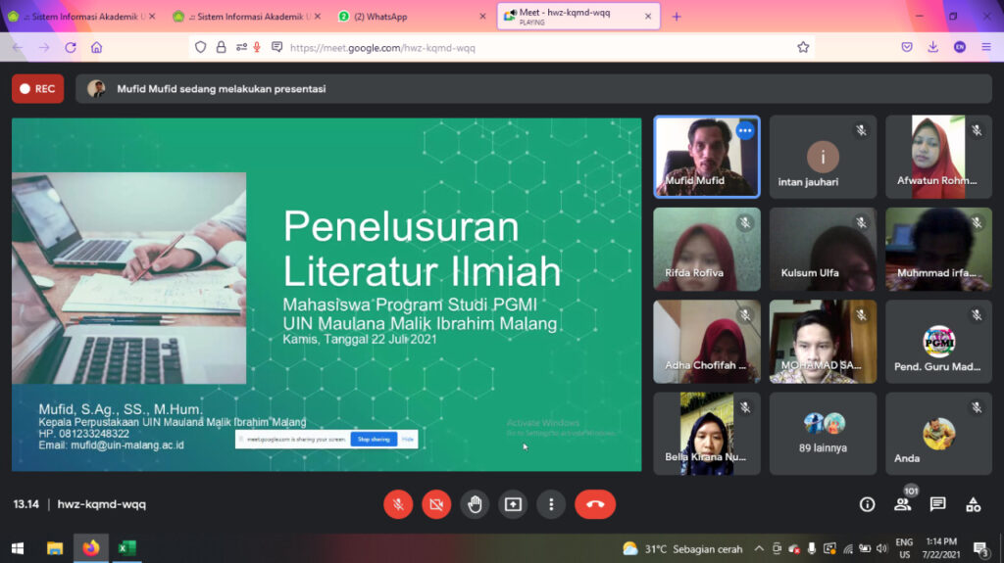Viewport: 1004px width, 563px height.
Task: Click the Present now screen share icon
Action: pos(513,504)
